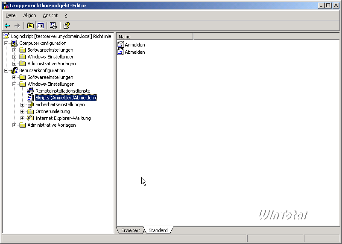Open the Ansicht menu
Screen dimensions: 342x244
click(x=50, y=15)
